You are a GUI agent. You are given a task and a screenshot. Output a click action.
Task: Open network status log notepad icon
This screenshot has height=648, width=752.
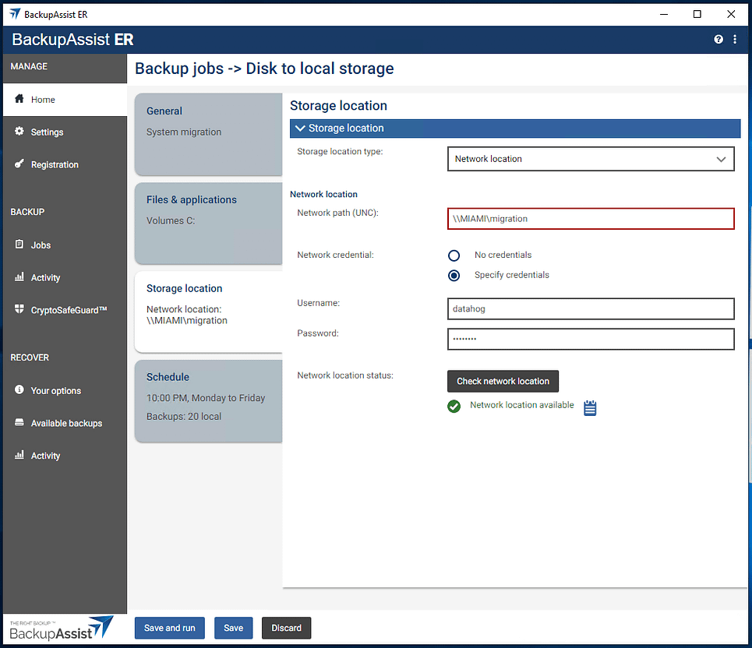[590, 408]
